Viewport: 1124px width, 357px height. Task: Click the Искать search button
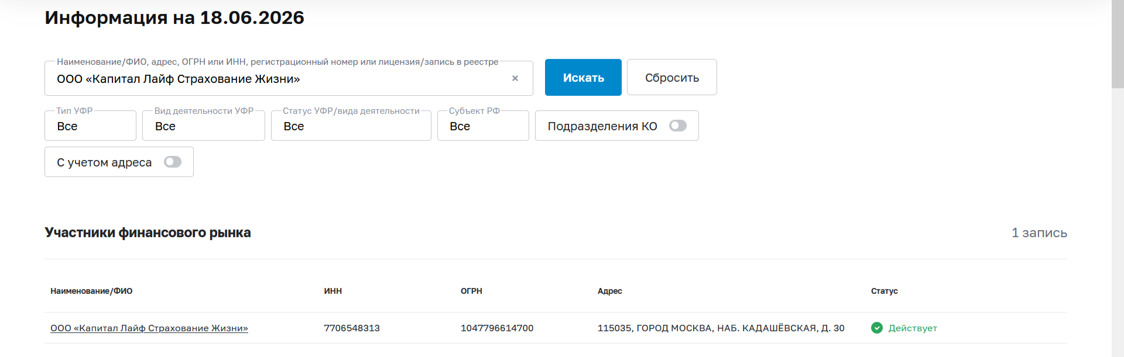coord(583,77)
